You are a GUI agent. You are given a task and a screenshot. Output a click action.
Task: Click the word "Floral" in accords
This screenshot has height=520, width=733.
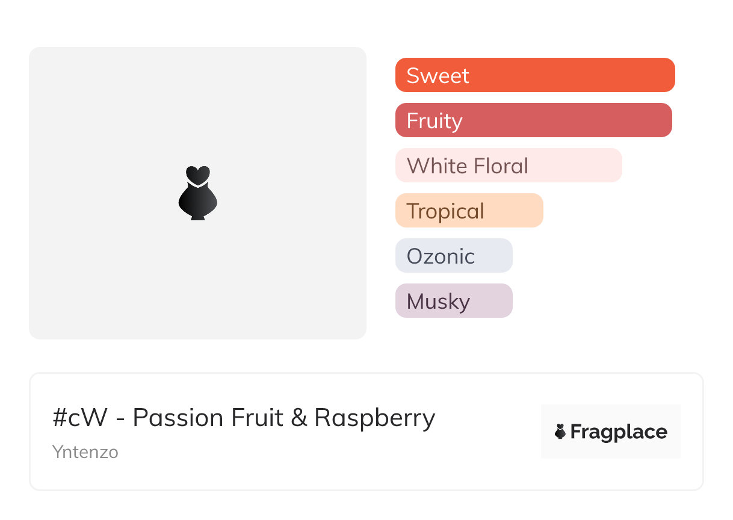tap(500, 166)
